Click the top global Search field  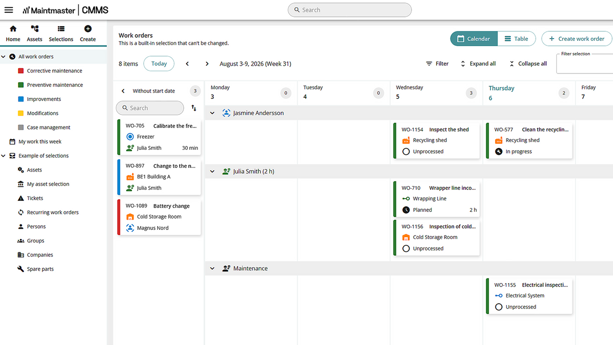click(x=349, y=10)
